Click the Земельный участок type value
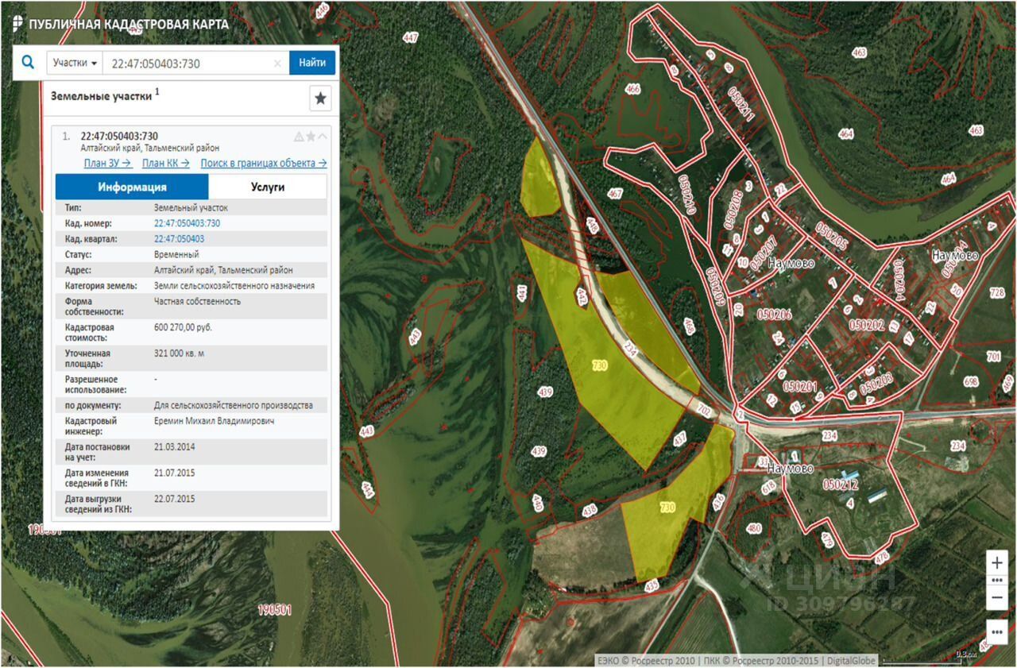1017x668 pixels. [x=191, y=208]
